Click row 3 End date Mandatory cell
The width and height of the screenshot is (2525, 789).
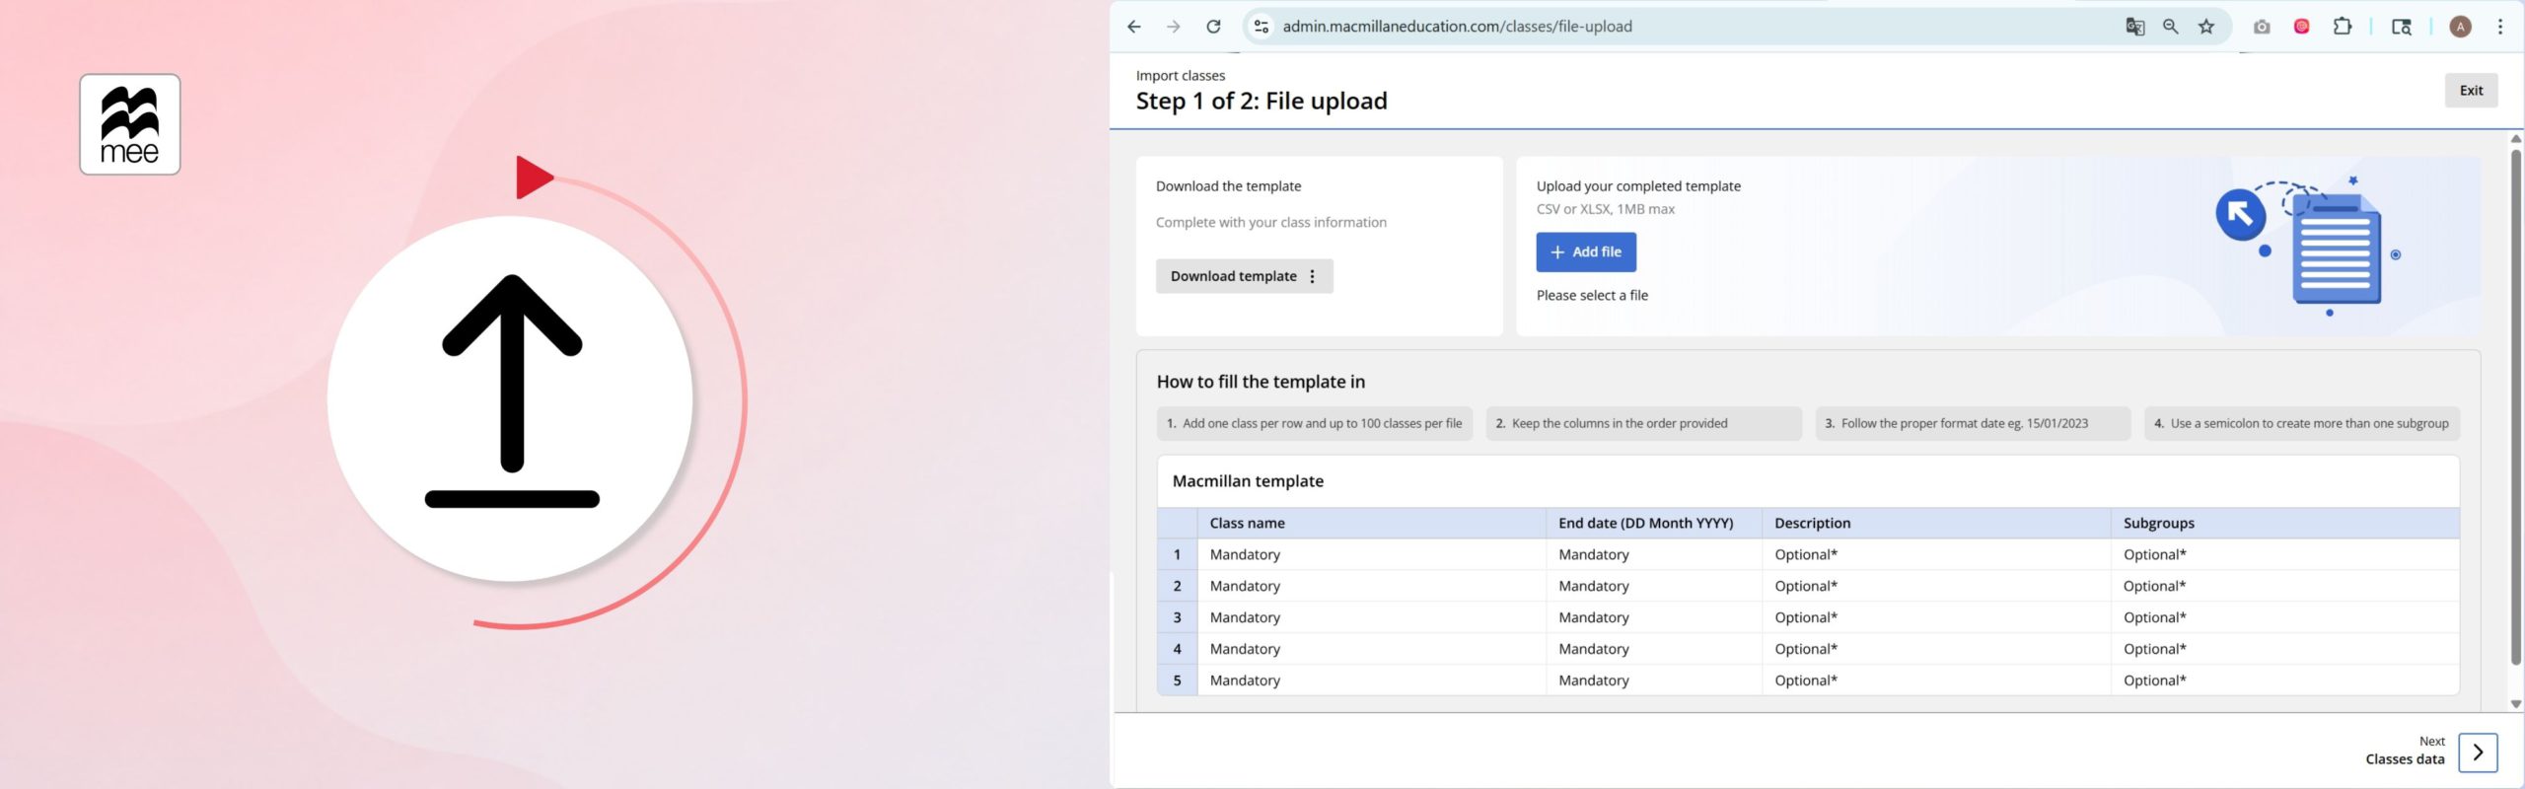point(1654,618)
